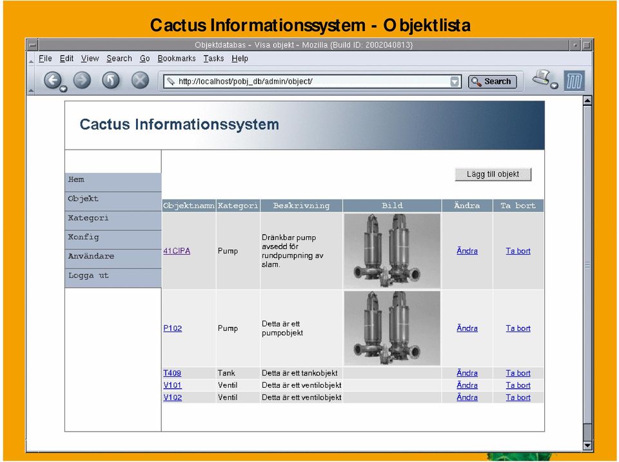619x462 pixels.
Task: Click Ändra for the P102 row
Action: tap(467, 328)
